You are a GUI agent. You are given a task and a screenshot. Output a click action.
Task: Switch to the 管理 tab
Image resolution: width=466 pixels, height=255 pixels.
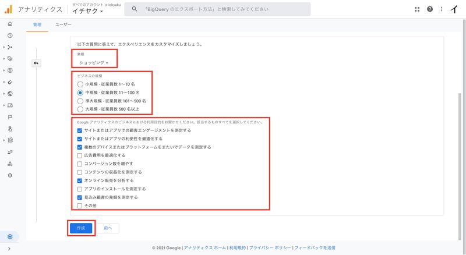click(37, 24)
